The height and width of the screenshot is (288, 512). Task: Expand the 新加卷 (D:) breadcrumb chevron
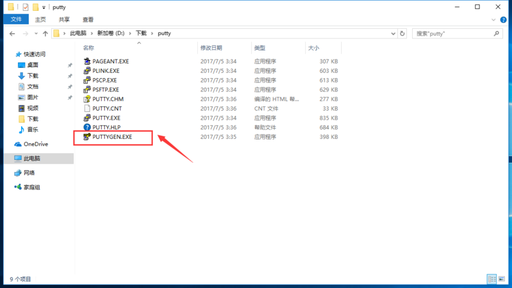[130, 33]
